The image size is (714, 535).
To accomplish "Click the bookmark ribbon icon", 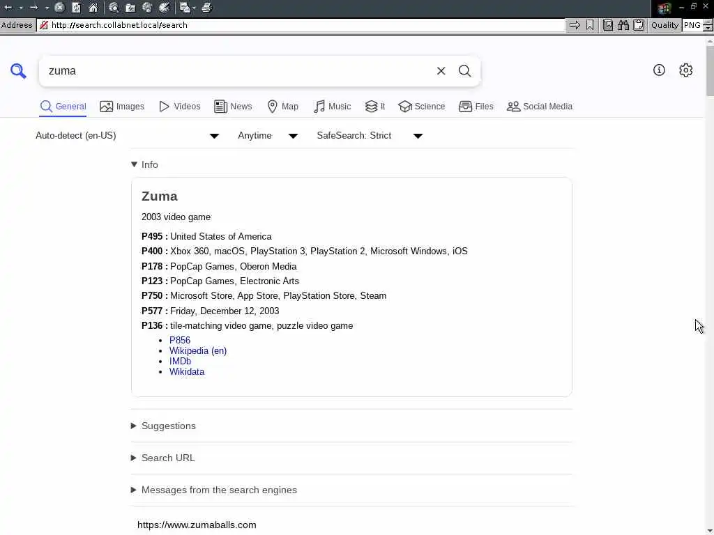I will pyautogui.click(x=590, y=25).
